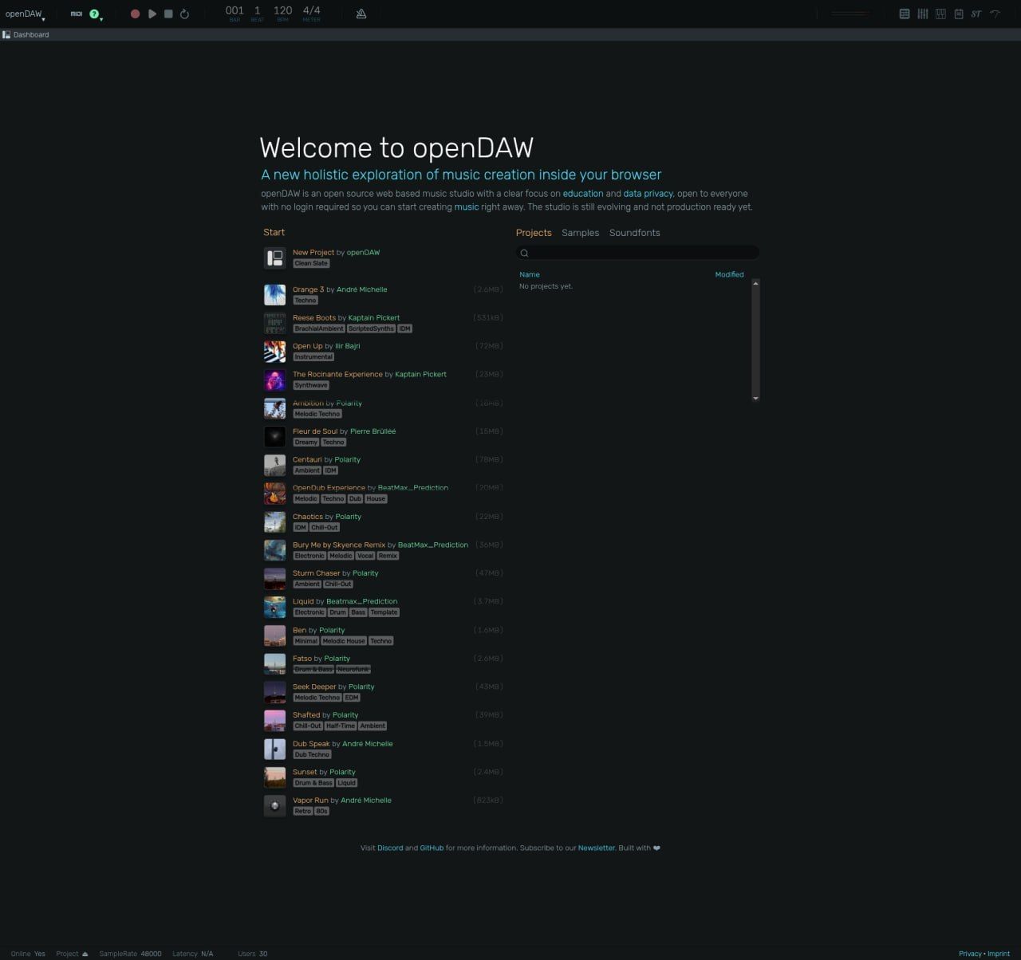
Task: Open the Orange 3 project thumbnail
Action: tap(274, 295)
